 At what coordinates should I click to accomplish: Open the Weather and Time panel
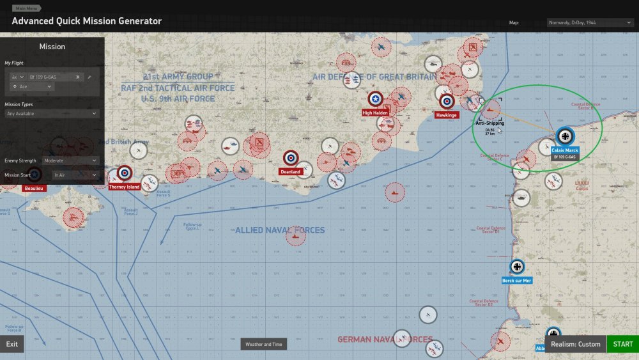point(264,344)
